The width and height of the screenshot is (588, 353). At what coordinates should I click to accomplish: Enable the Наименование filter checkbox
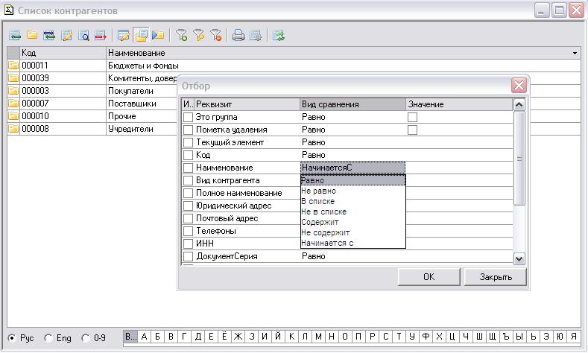(188, 168)
